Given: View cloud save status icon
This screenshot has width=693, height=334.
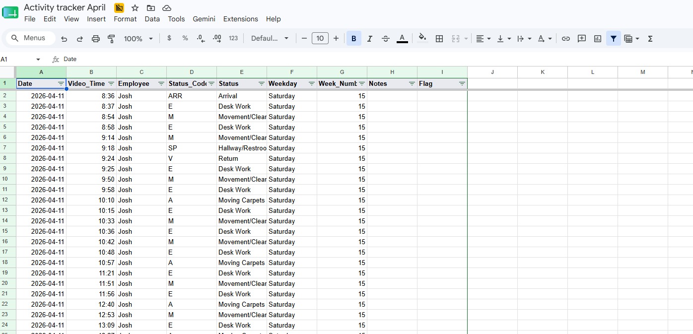Looking at the screenshot, I should [x=167, y=8].
